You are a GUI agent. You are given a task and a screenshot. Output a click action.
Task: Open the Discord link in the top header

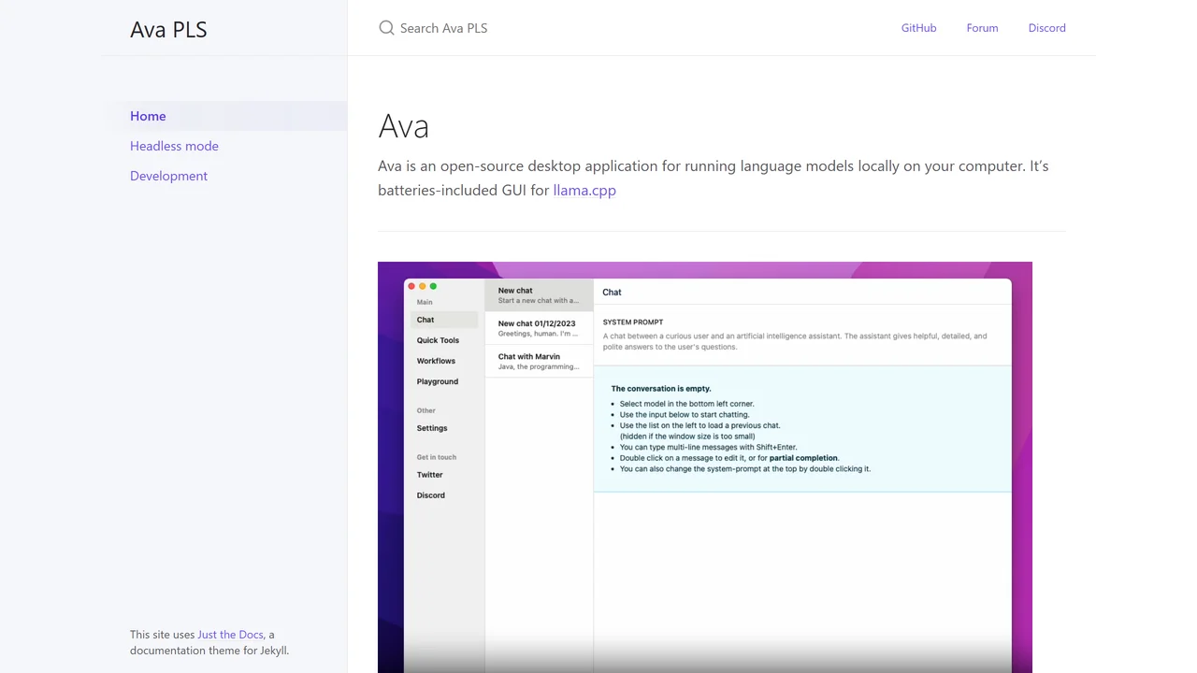pyautogui.click(x=1046, y=28)
